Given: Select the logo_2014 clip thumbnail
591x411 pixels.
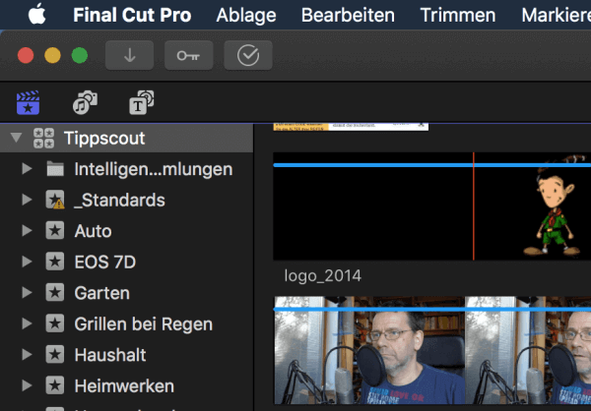Looking at the screenshot, I should point(432,206).
